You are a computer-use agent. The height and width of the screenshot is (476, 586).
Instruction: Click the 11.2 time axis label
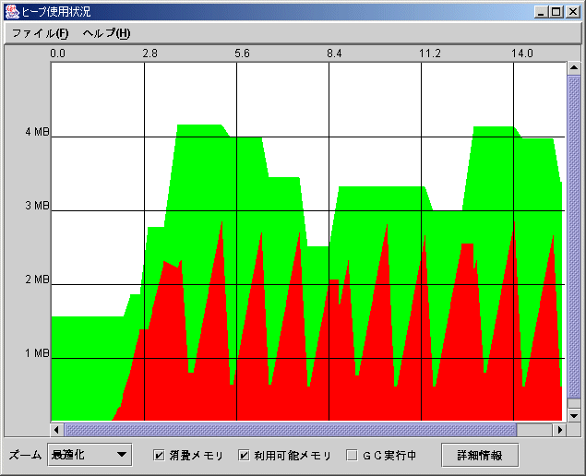pos(430,54)
